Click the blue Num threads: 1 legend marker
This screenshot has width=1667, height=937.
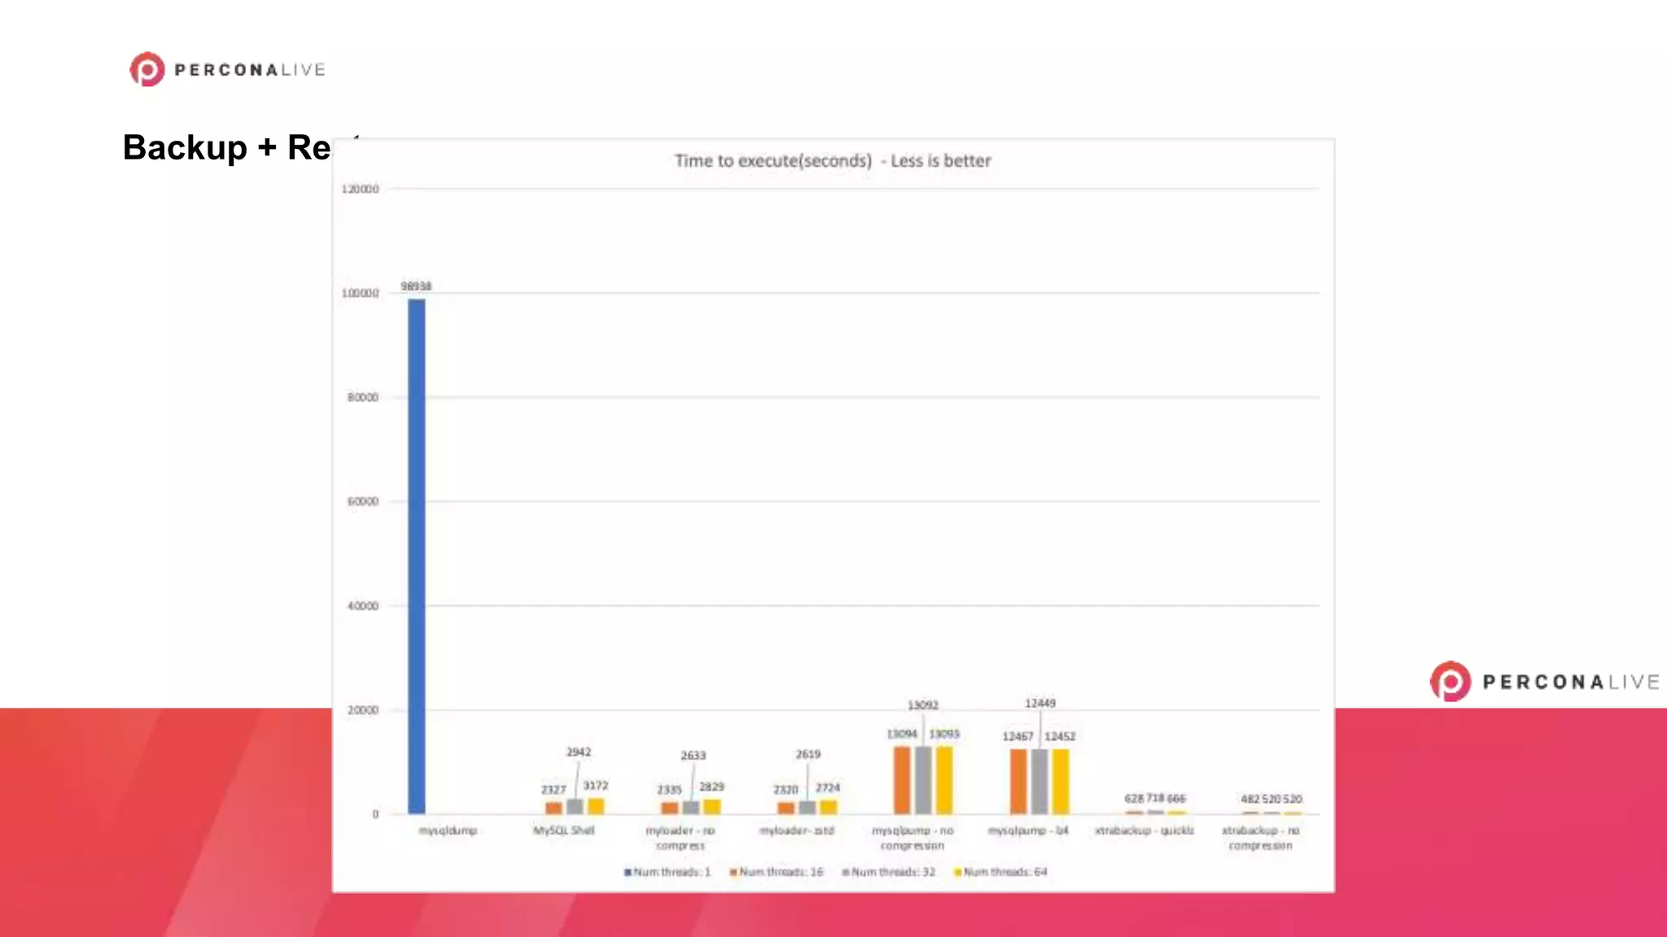tap(628, 872)
